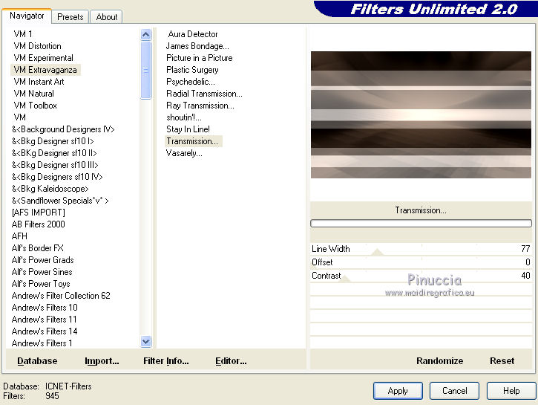
Task: Adjust the Line Width slider
Action: click(421, 249)
